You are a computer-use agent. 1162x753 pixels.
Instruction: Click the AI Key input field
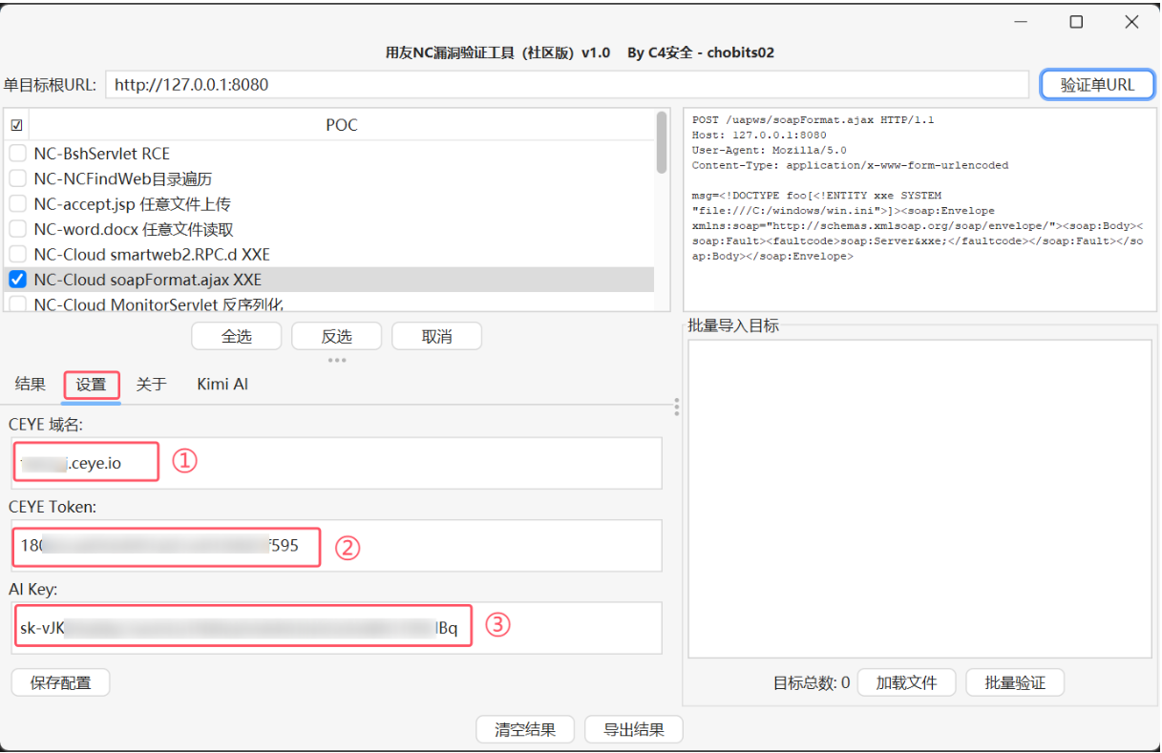coord(336,628)
